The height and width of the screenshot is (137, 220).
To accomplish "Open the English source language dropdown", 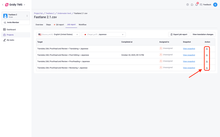I will pyautogui.click(x=58, y=34).
